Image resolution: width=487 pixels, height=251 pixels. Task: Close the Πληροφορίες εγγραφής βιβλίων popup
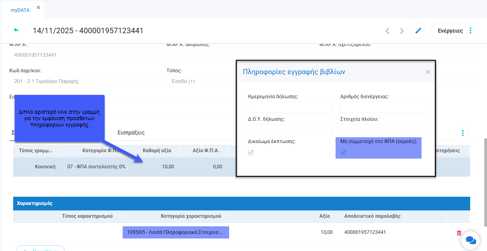click(x=428, y=72)
